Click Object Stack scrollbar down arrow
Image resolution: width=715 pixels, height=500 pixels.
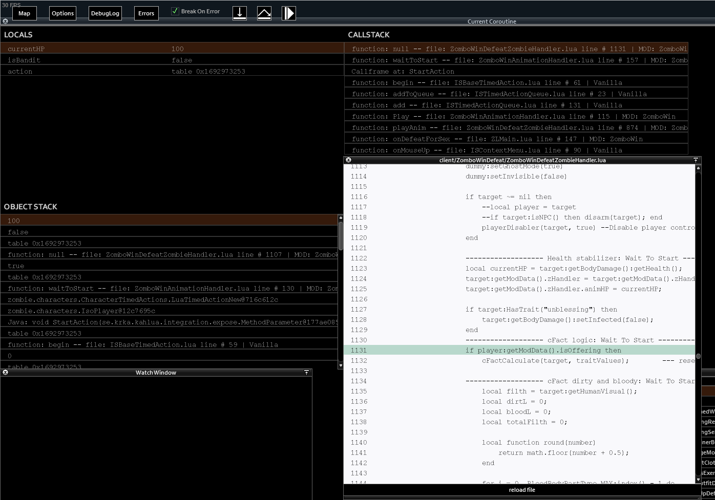point(341,365)
